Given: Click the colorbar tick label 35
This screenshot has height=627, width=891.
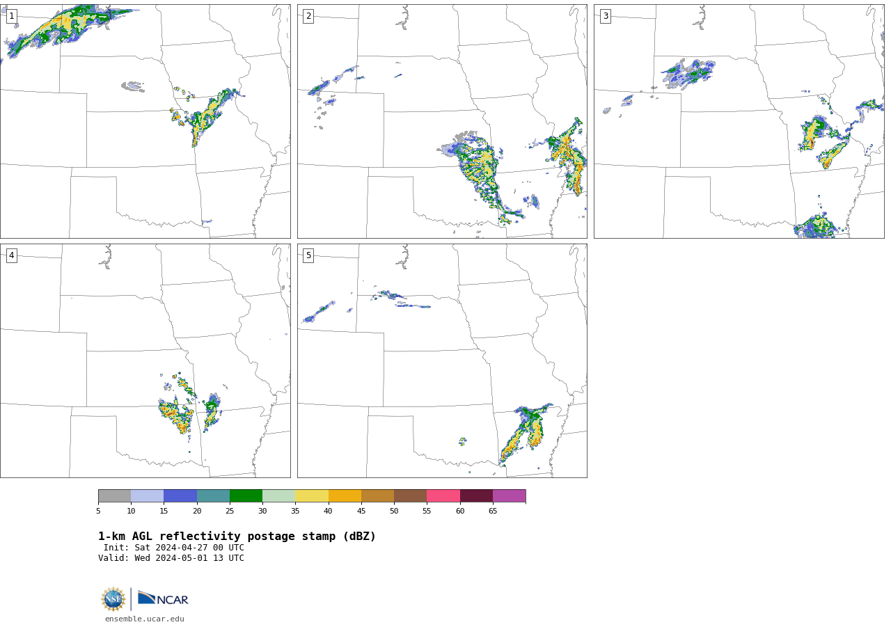Looking at the screenshot, I should pyautogui.click(x=295, y=511).
